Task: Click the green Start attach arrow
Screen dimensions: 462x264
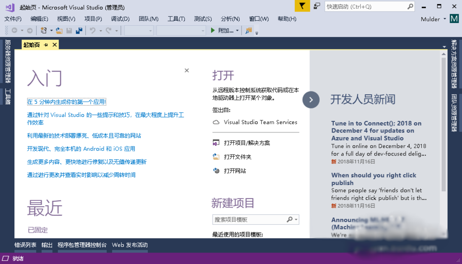Action: pos(213,30)
